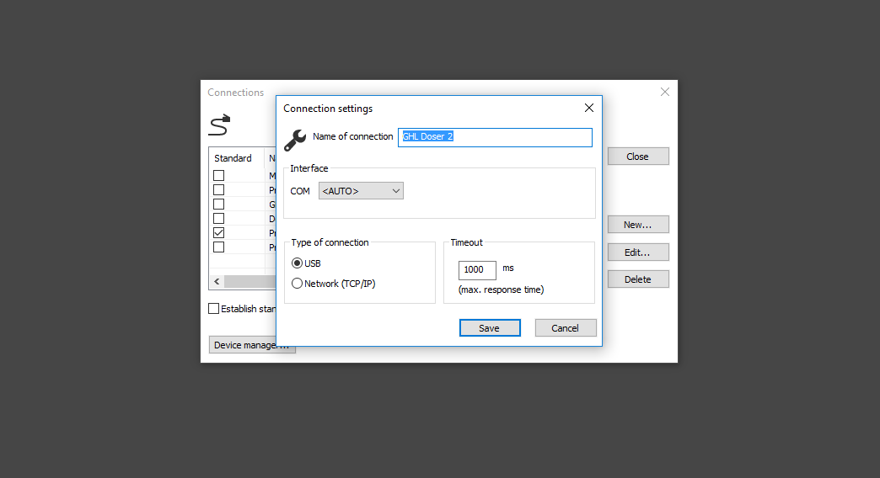880x478 pixels.
Task: Click the Timeout value field
Action: tap(477, 270)
